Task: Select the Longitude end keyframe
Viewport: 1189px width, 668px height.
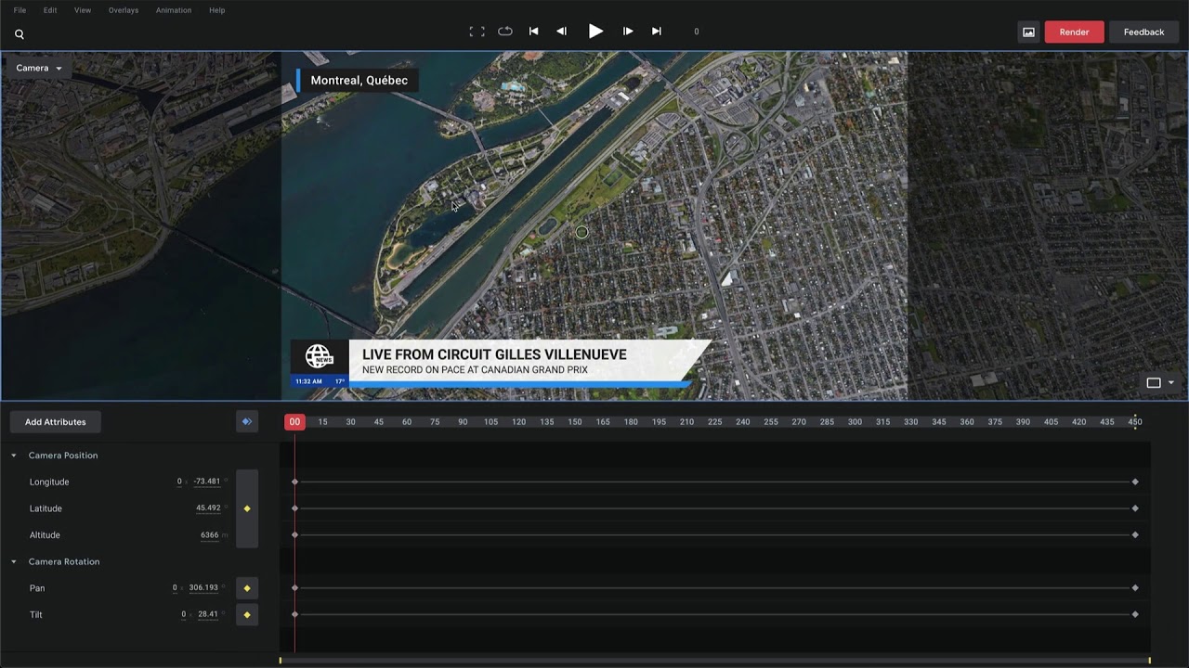Action: point(1135,482)
